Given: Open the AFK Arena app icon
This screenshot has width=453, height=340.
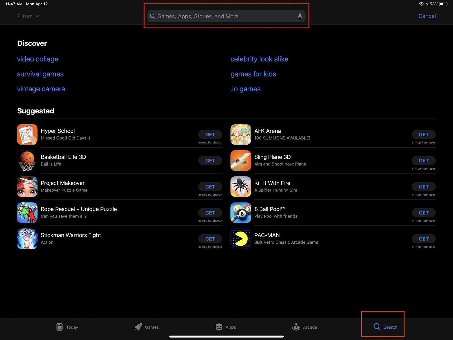Looking at the screenshot, I should click(241, 134).
